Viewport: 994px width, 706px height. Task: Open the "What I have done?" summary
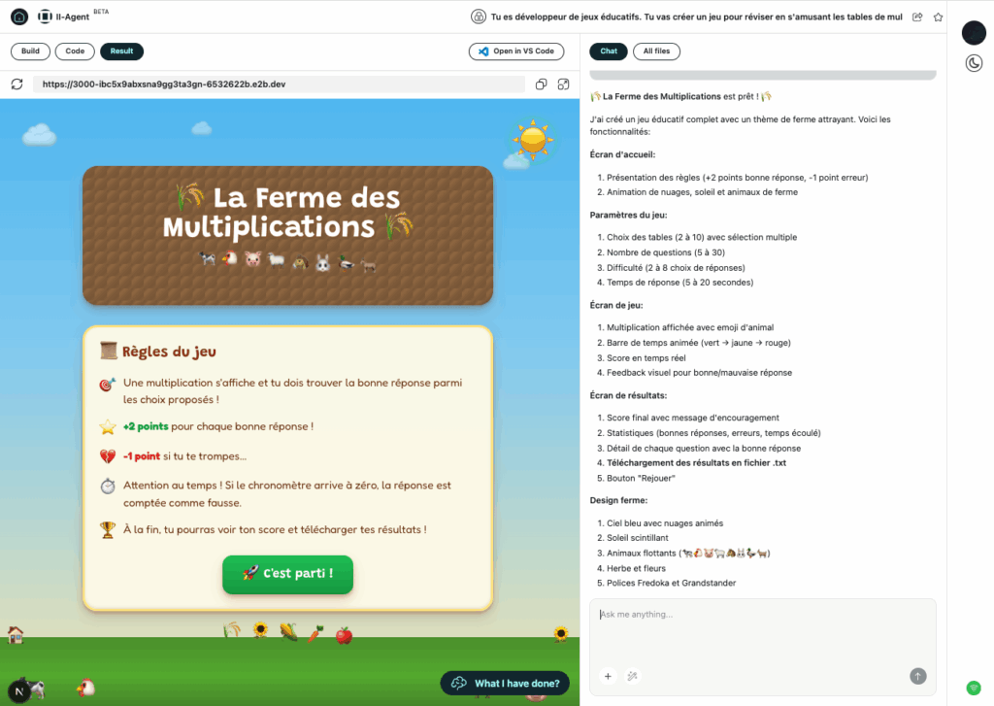coord(505,683)
